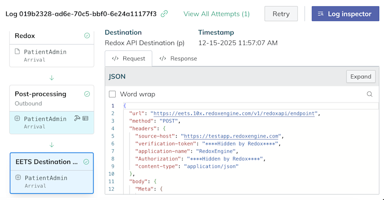The height and width of the screenshot is (200, 384).
Task: Switch to the Request tab
Action: pyautogui.click(x=128, y=59)
